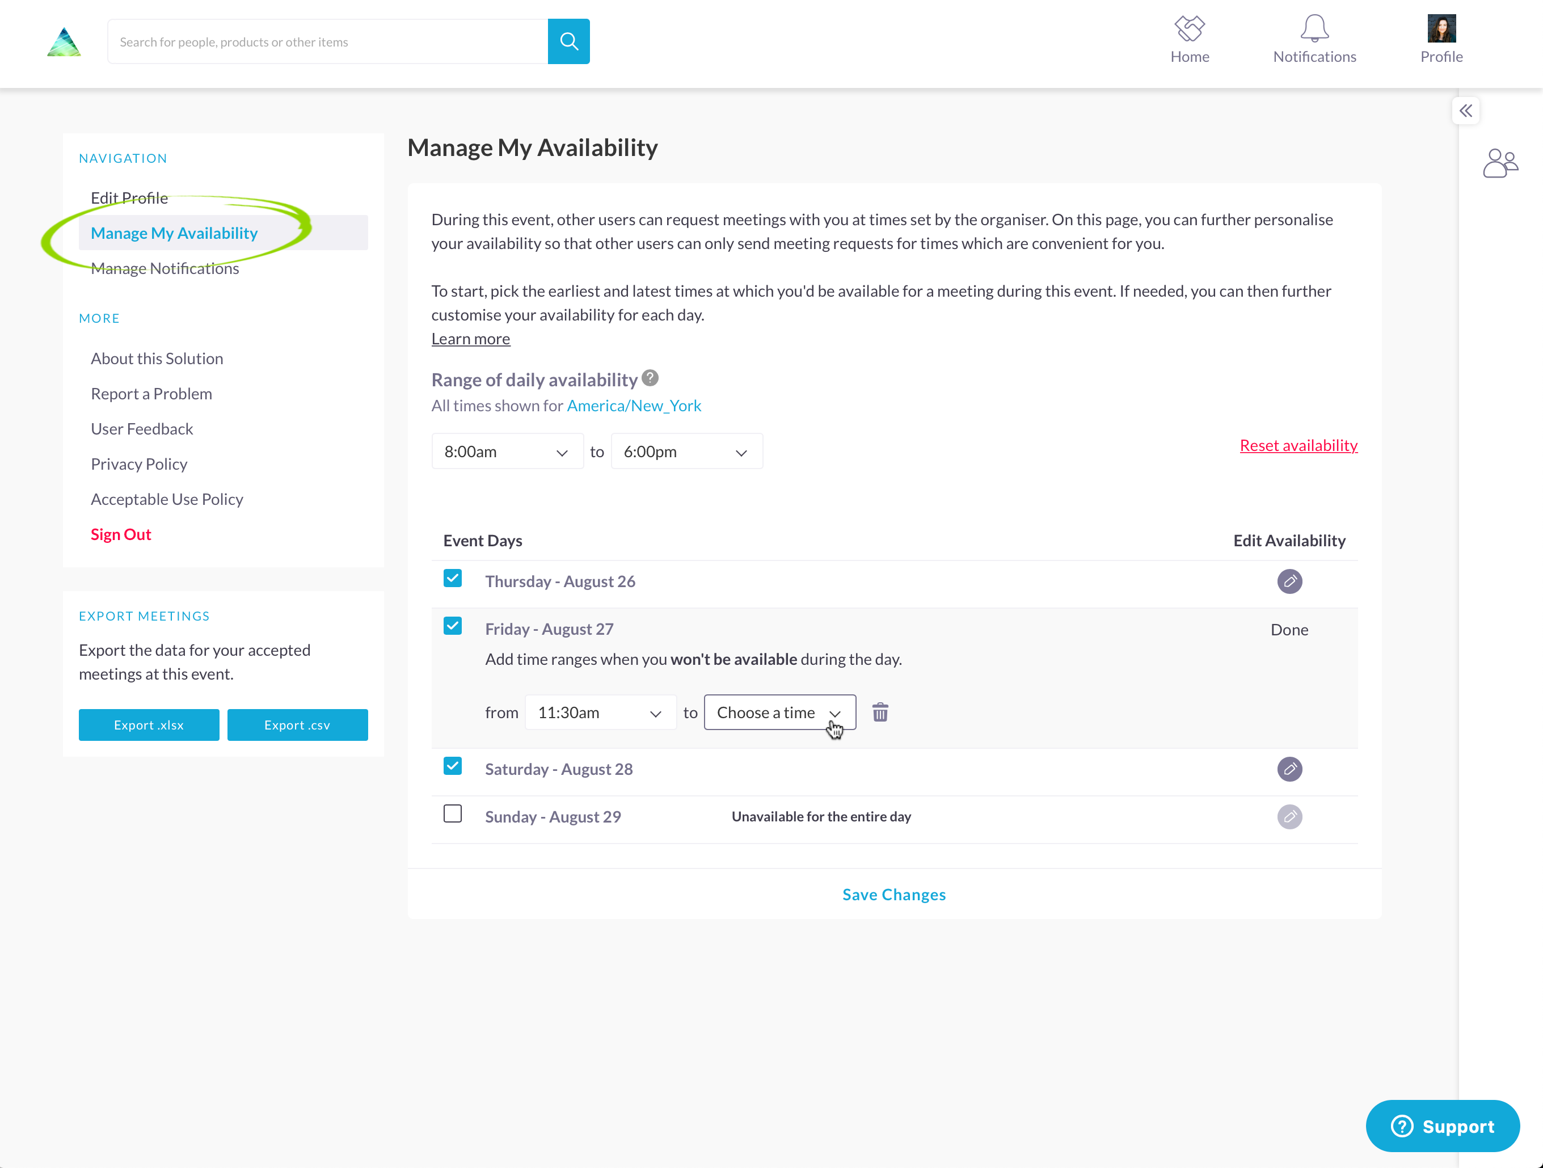Open the 8:00am start time dropdown
The height and width of the screenshot is (1168, 1543).
(x=507, y=452)
